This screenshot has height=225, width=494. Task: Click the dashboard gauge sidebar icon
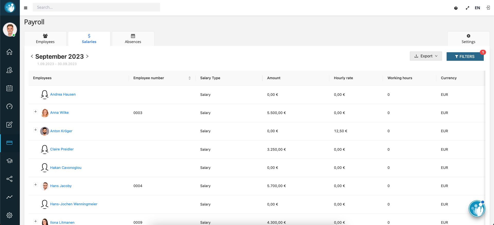pyautogui.click(x=10, y=107)
